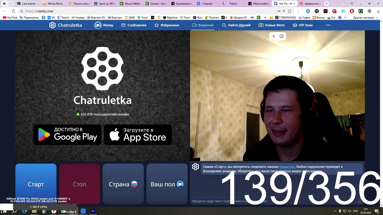This screenshot has height=215, width=383.
Task: Open the Nightbot bookmark
Action: click(x=170, y=18)
